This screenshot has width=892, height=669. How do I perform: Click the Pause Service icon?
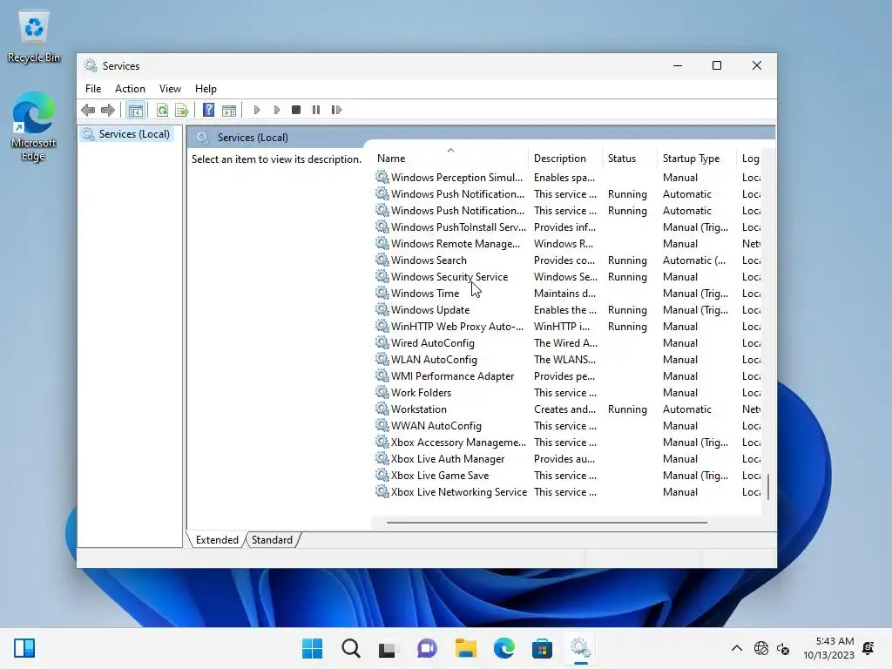[316, 110]
